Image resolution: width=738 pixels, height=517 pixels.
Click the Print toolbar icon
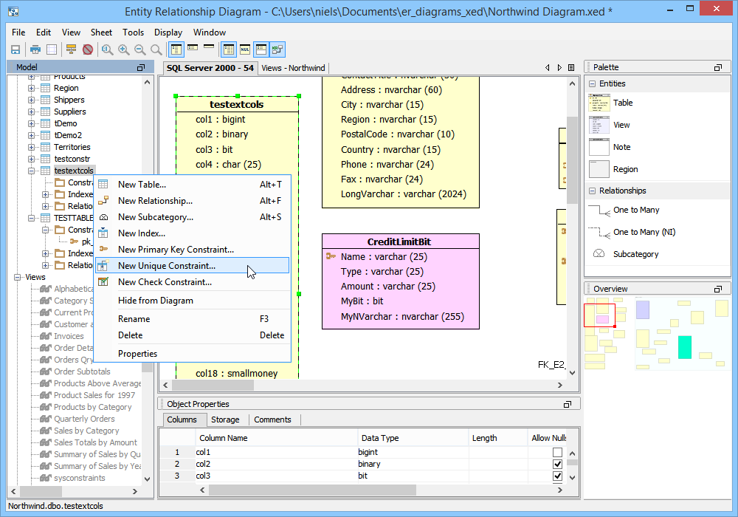[35, 49]
